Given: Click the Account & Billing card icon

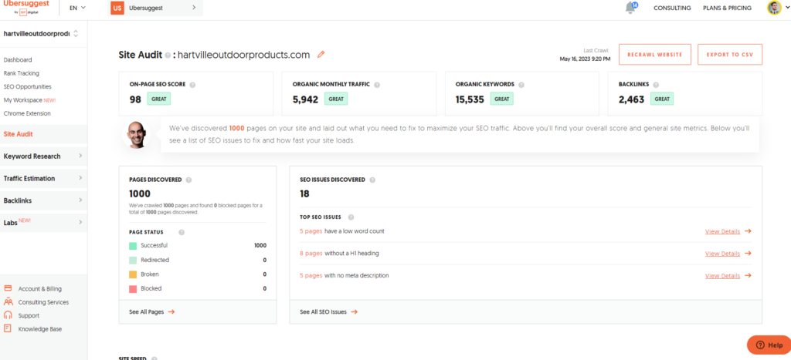Looking at the screenshot, I should (x=8, y=288).
